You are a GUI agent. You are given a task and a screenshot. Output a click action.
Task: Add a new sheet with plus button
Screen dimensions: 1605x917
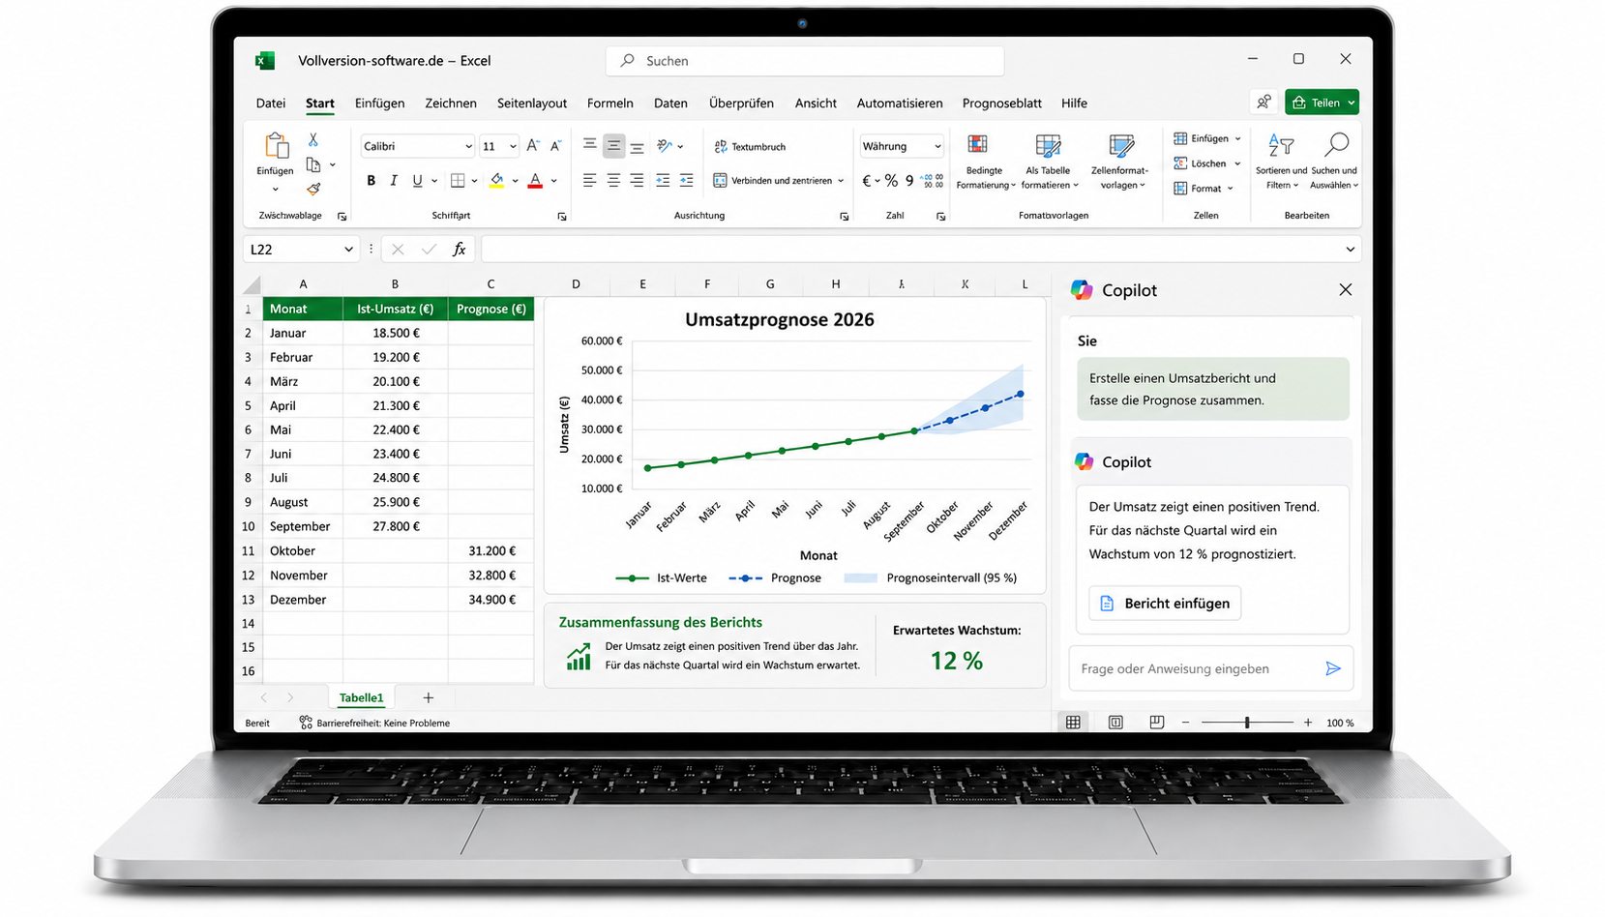tap(428, 697)
